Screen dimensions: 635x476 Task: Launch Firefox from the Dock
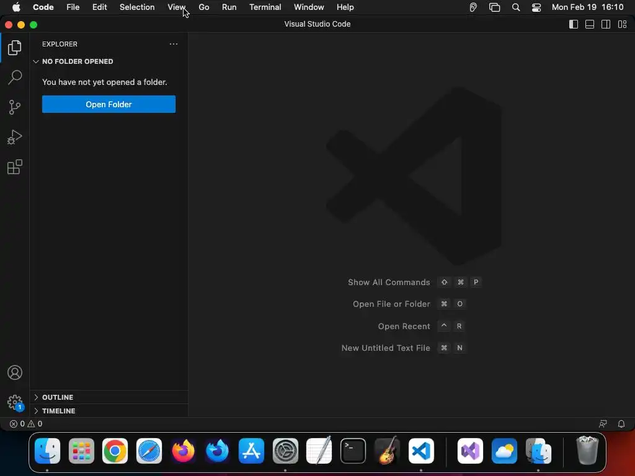183,451
